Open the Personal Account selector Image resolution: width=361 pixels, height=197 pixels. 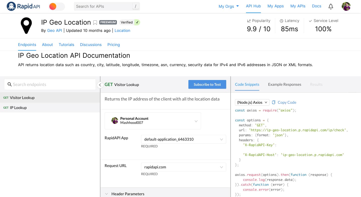click(x=153, y=121)
